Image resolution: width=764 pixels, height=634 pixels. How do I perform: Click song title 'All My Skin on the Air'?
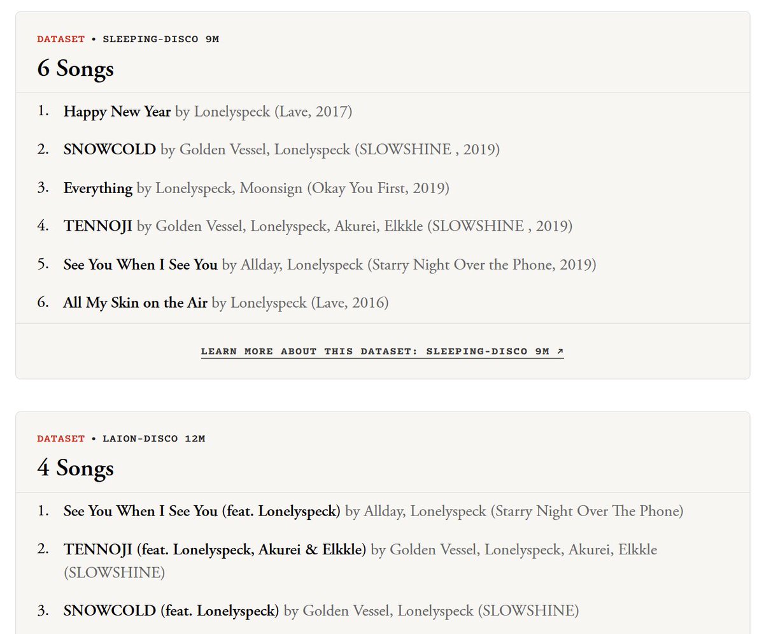point(136,303)
